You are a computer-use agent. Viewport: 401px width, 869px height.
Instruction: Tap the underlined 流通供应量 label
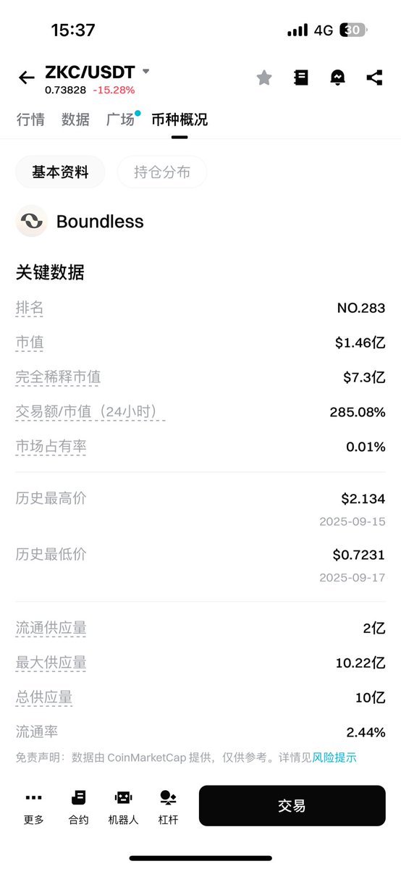[x=51, y=628]
